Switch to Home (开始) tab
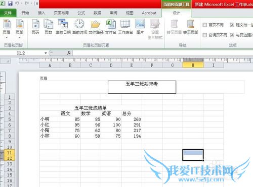The width and height of the screenshot is (253, 187). click(25, 13)
